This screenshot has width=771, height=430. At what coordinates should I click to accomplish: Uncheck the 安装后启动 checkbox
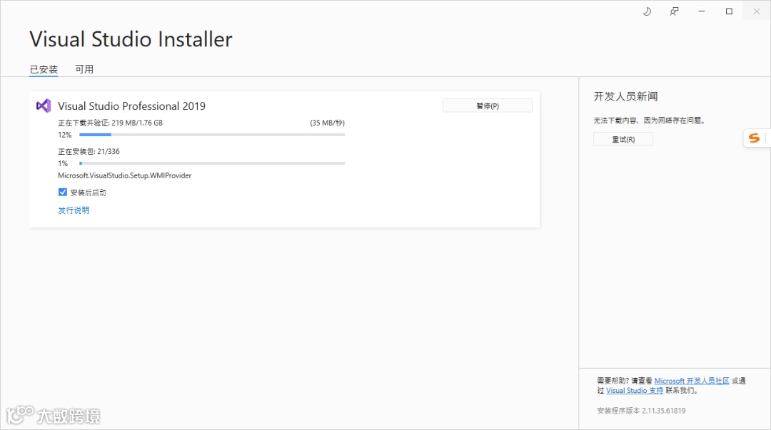pos(62,192)
